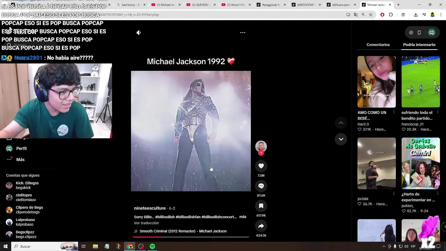This screenshot has height=251, width=446.
Task: Open the 'AMO COMO UN BEBÉ' video thumbnail
Action: (x=377, y=82)
